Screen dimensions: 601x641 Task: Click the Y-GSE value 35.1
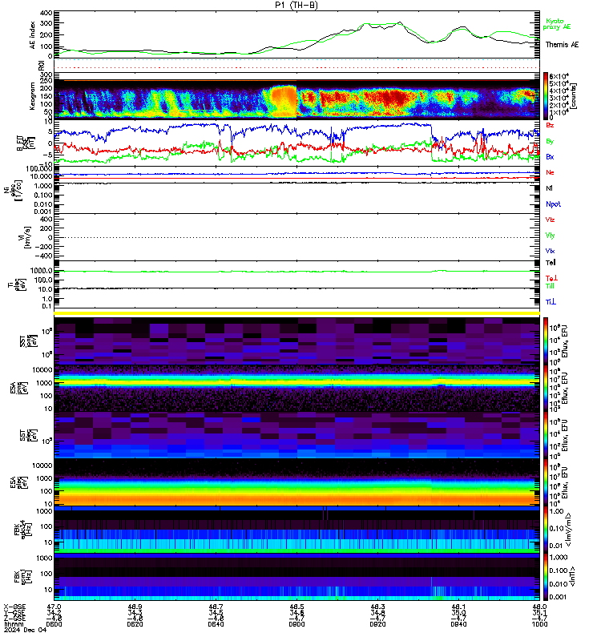tap(539, 612)
